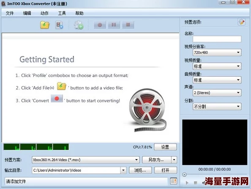Open the 文件 menu
The width and height of the screenshot is (251, 189).
pyautogui.click(x=10, y=13)
